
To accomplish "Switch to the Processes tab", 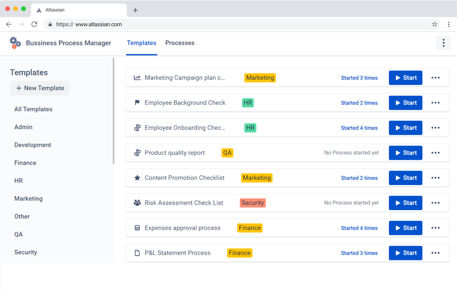I will 180,43.
